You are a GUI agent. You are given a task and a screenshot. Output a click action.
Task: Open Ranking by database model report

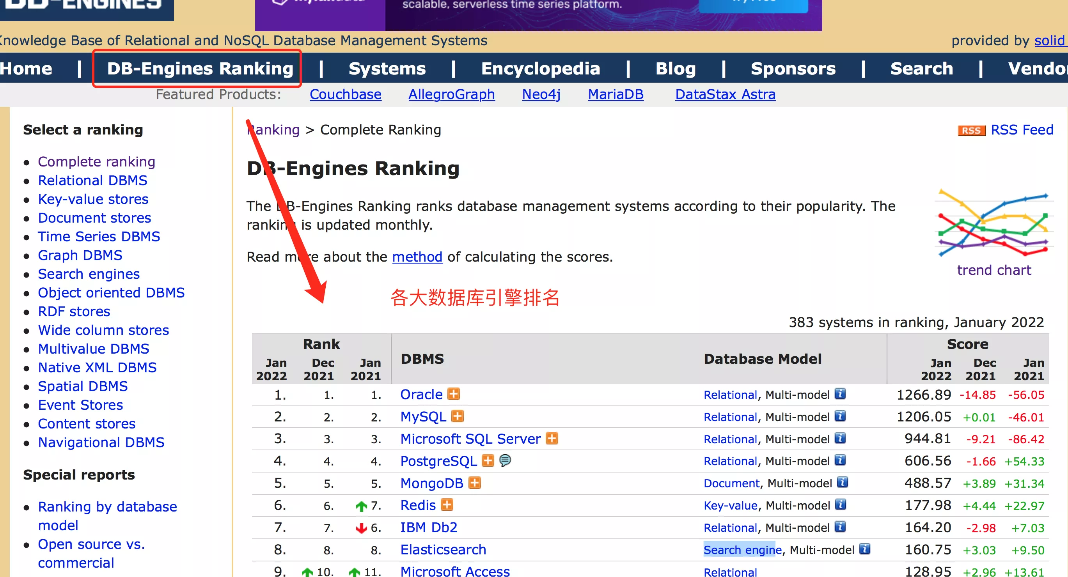point(107,516)
